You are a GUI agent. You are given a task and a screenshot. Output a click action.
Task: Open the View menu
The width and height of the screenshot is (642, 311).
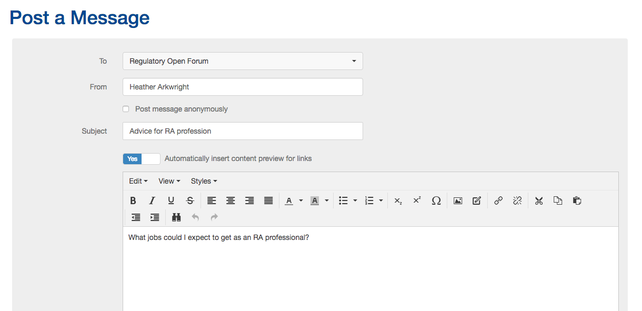pos(169,181)
